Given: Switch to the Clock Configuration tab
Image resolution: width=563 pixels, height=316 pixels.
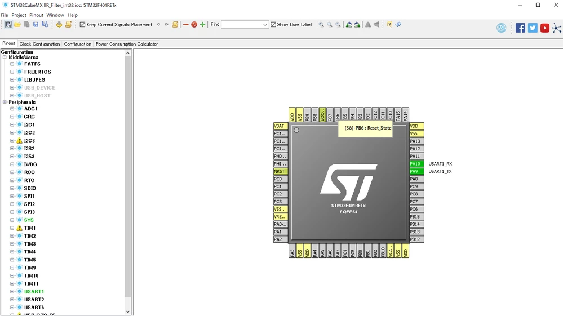Looking at the screenshot, I should tap(39, 44).
